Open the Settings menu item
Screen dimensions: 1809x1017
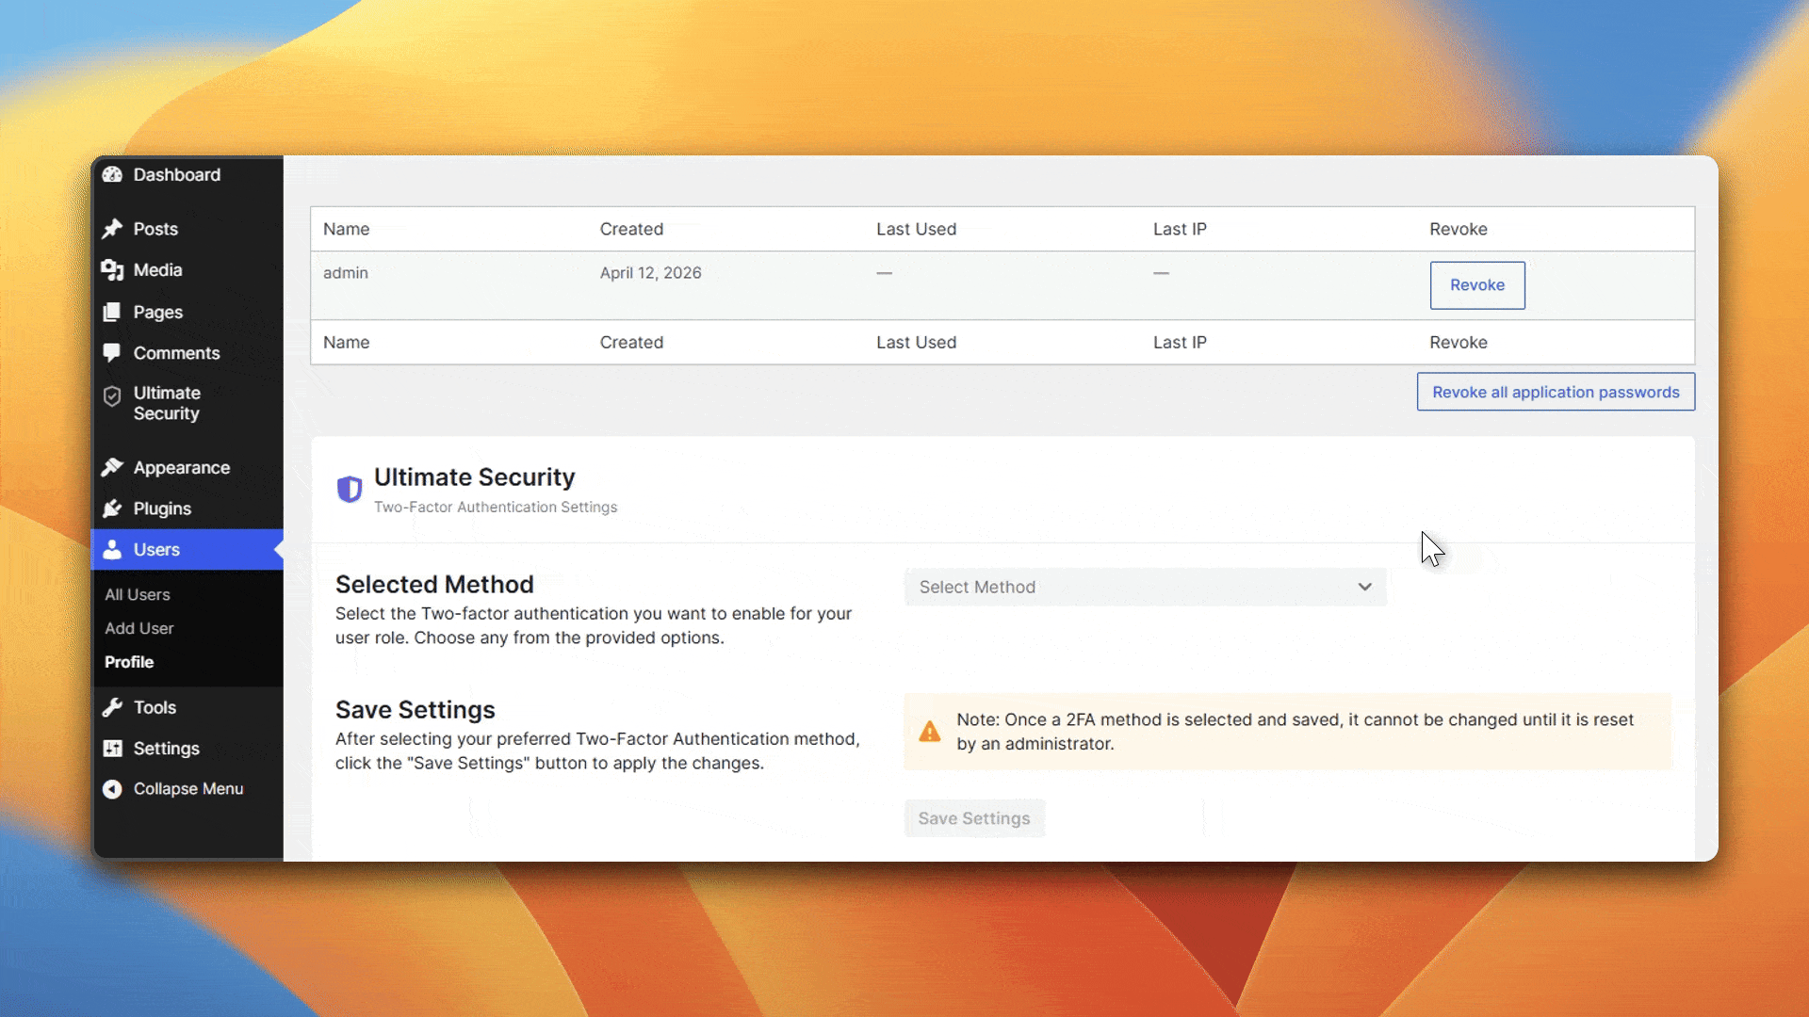click(187, 749)
